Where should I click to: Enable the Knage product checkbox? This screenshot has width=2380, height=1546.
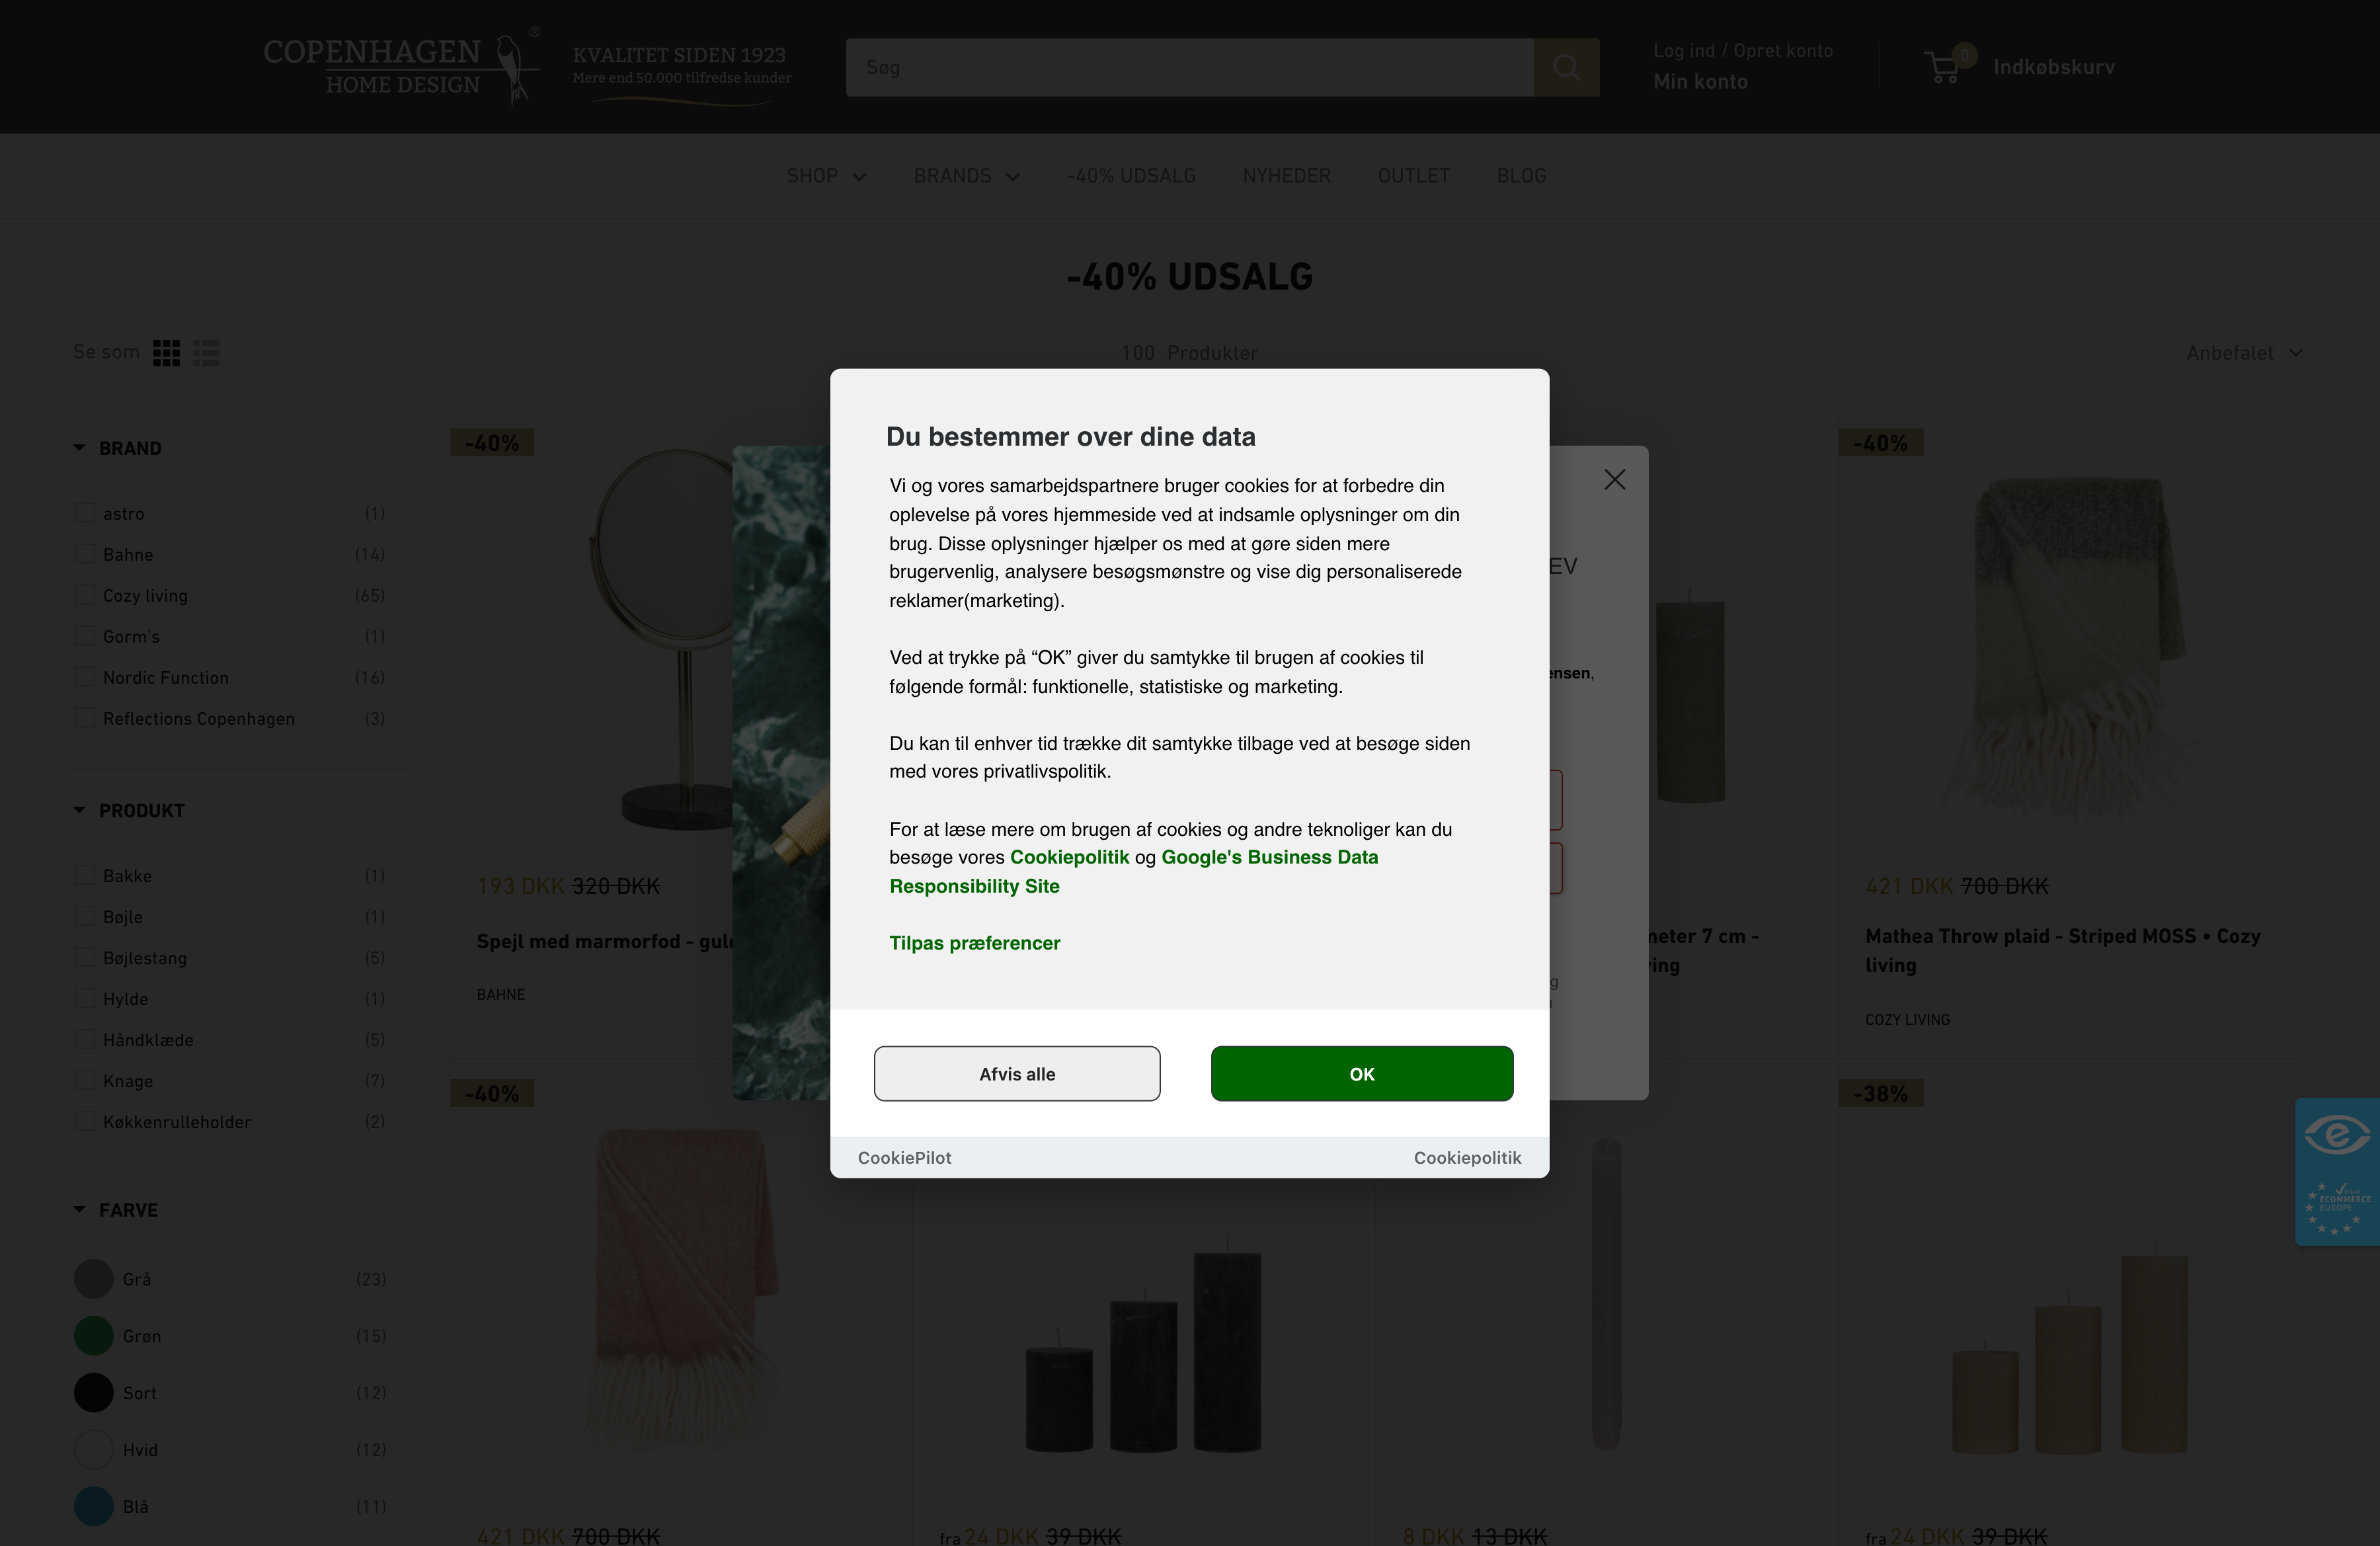(85, 1080)
